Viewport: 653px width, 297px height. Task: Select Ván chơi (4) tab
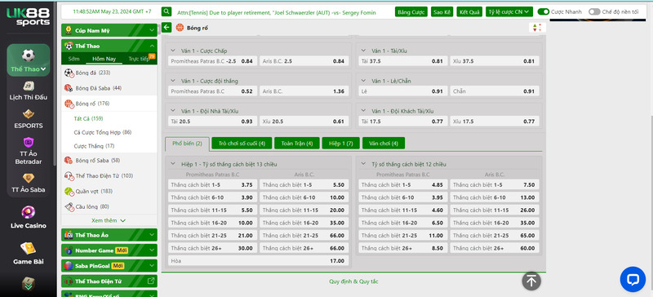384,144
